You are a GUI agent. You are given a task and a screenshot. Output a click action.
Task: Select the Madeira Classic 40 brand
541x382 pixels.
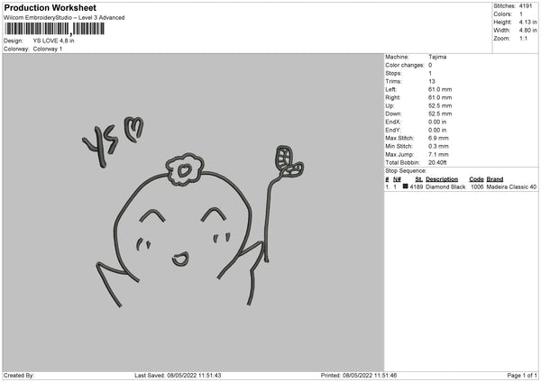tap(511, 186)
